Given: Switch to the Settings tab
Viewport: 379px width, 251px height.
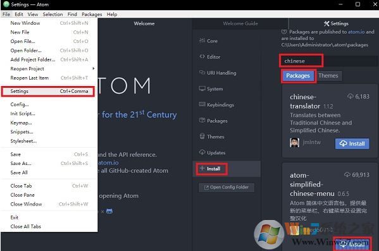Looking at the screenshot, I should [x=336, y=23].
